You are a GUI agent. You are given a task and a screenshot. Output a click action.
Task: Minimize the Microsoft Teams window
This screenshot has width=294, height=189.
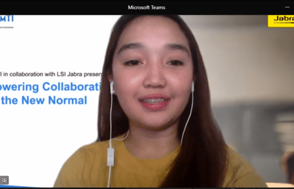click(287, 7)
